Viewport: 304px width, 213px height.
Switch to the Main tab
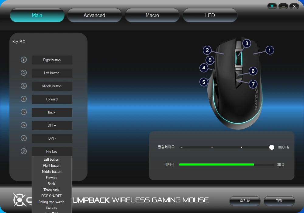point(37,15)
